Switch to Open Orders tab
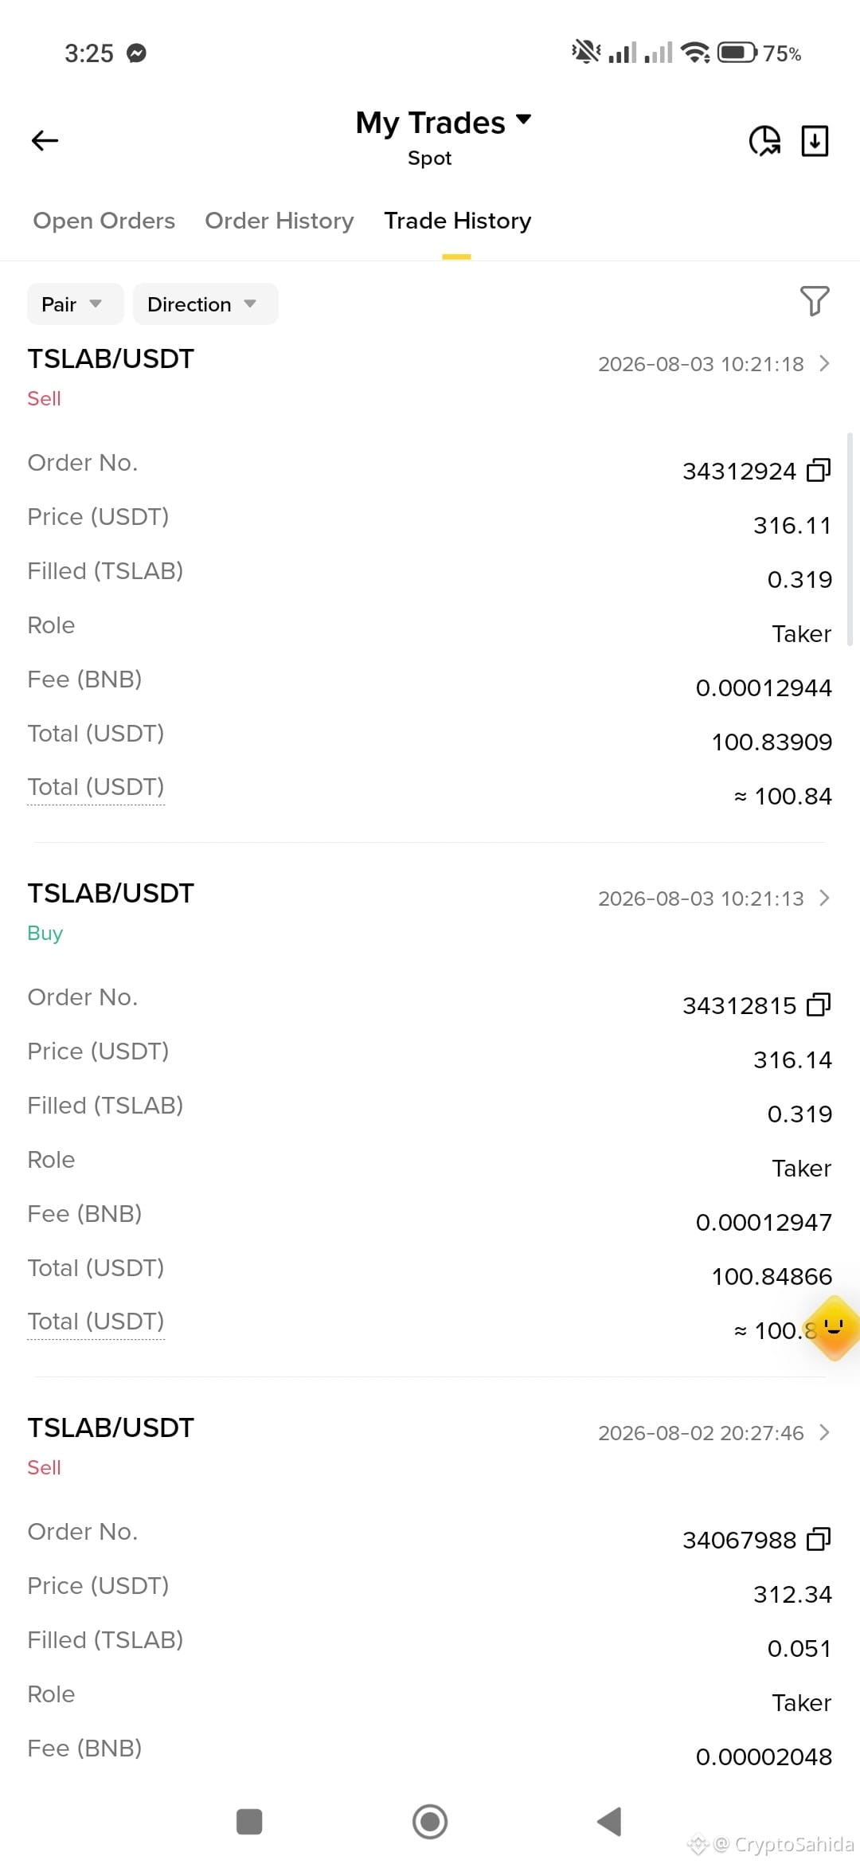This screenshot has width=860, height=1864. (104, 221)
